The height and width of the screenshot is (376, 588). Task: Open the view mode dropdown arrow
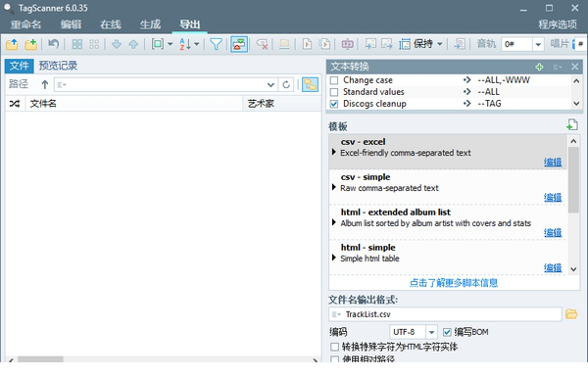(x=171, y=44)
